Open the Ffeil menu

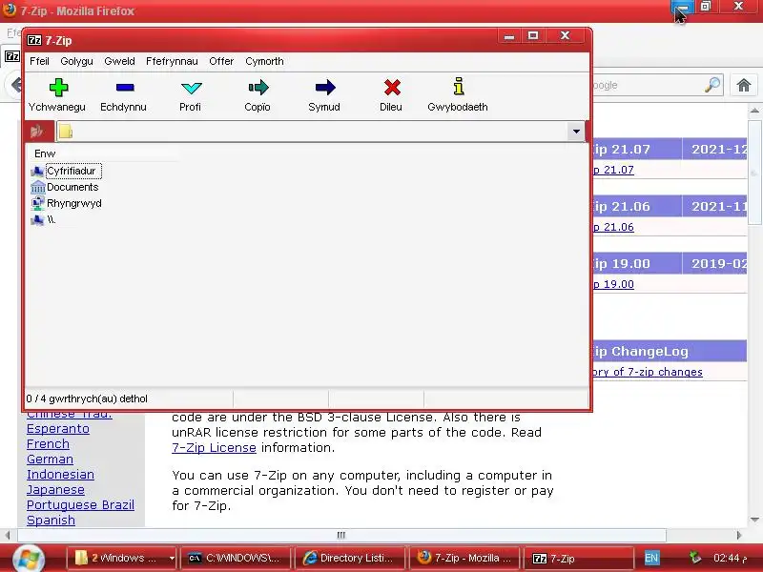39,61
